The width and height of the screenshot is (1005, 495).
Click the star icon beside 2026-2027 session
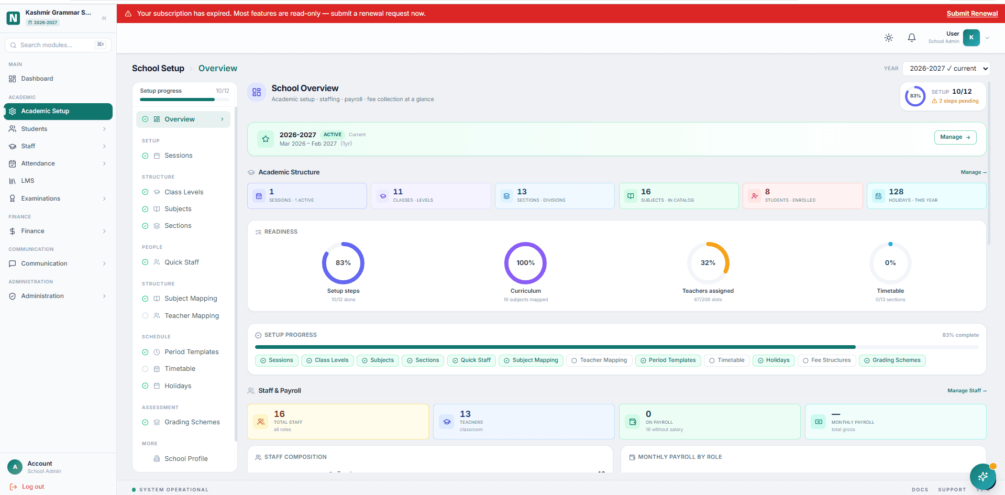(x=266, y=139)
